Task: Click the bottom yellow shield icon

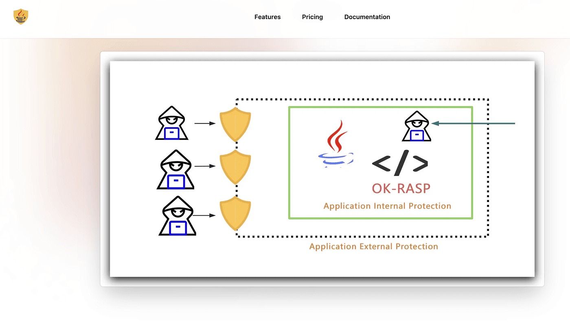Action: (x=235, y=213)
